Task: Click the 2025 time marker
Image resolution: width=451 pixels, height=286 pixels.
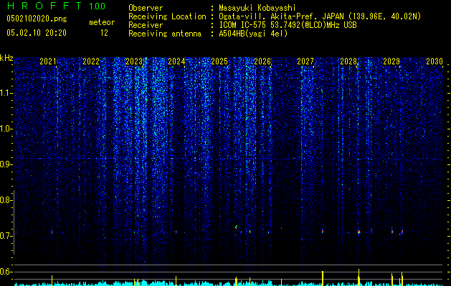Action: click(x=219, y=61)
